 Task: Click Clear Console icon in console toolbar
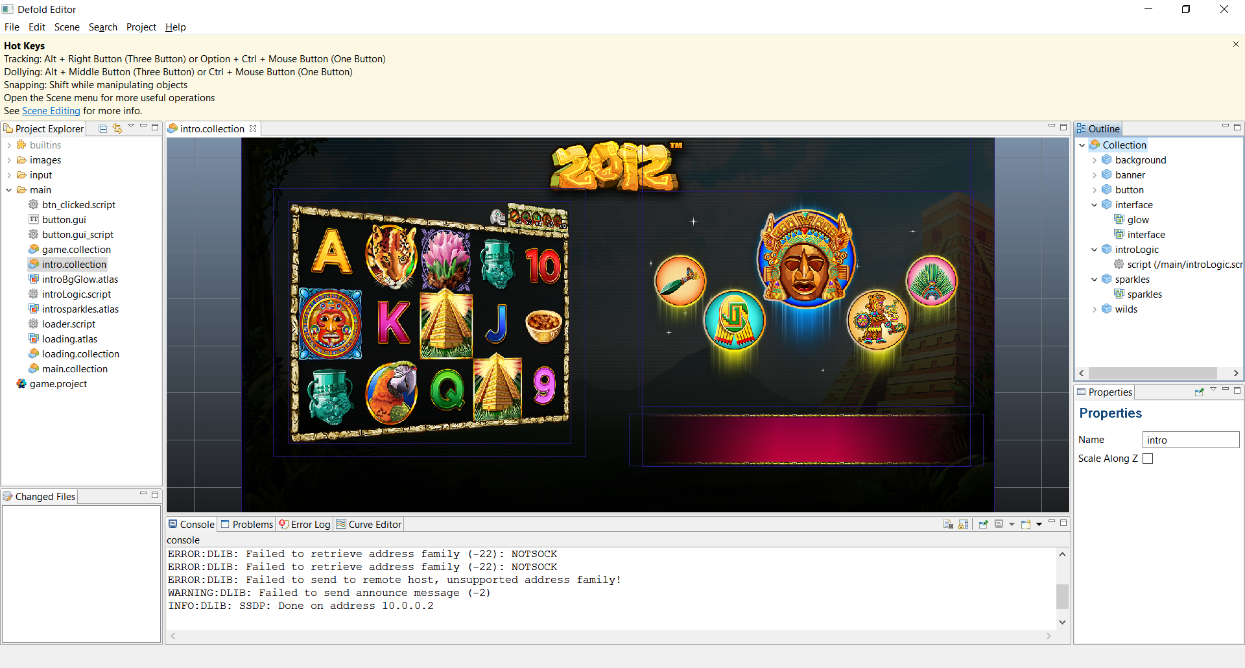(x=948, y=524)
